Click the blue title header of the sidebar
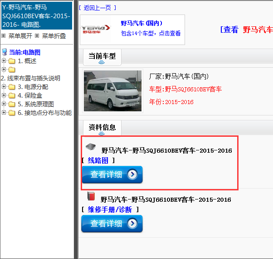 (37, 16)
